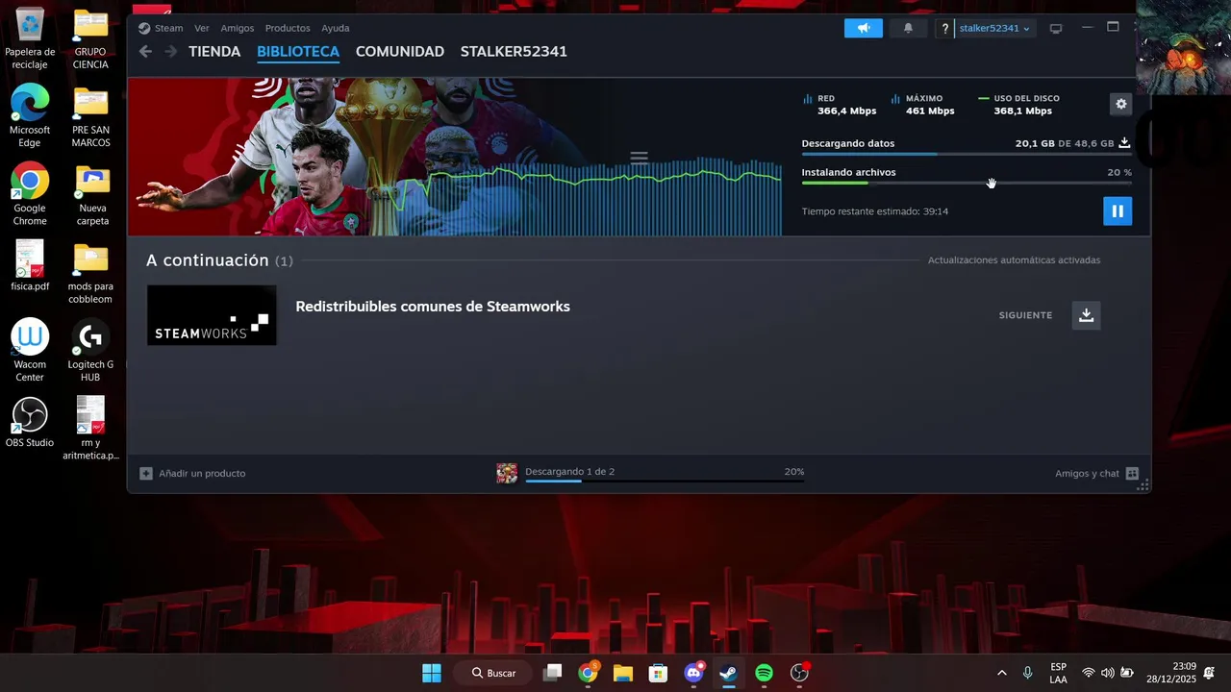The height and width of the screenshot is (692, 1231).
Task: Click Tiempo restante estimado text
Action: coord(875,211)
